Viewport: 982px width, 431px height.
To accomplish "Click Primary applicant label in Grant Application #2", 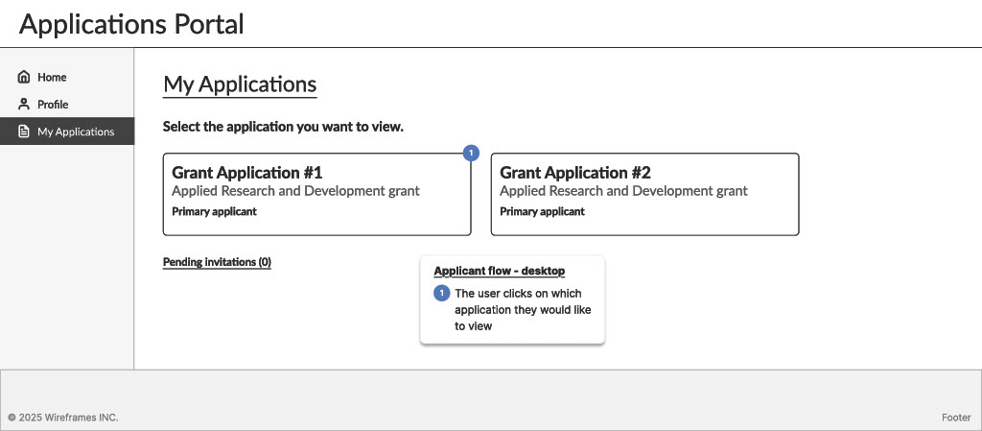I will click(x=542, y=211).
